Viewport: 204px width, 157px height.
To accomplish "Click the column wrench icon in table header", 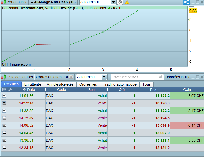I will (x=10, y=90).
